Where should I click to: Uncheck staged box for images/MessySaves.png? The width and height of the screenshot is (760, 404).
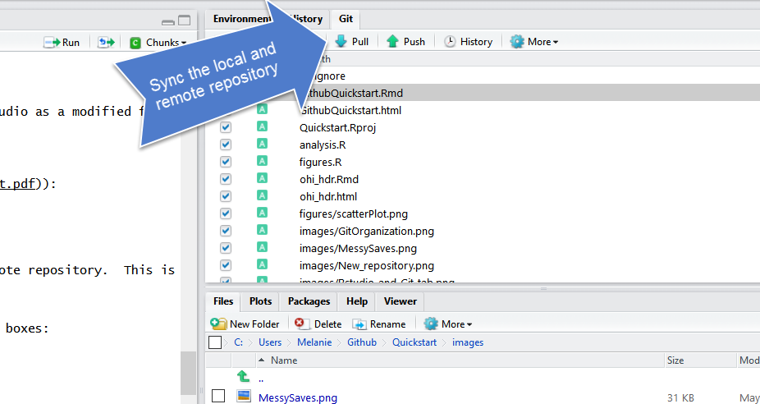pyautogui.click(x=226, y=248)
